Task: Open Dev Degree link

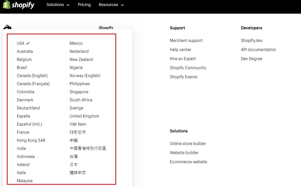Action: (252, 59)
